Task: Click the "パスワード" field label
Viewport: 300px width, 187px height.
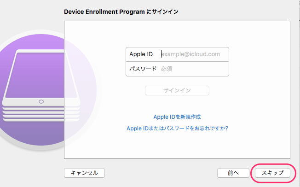Action: click(x=143, y=69)
